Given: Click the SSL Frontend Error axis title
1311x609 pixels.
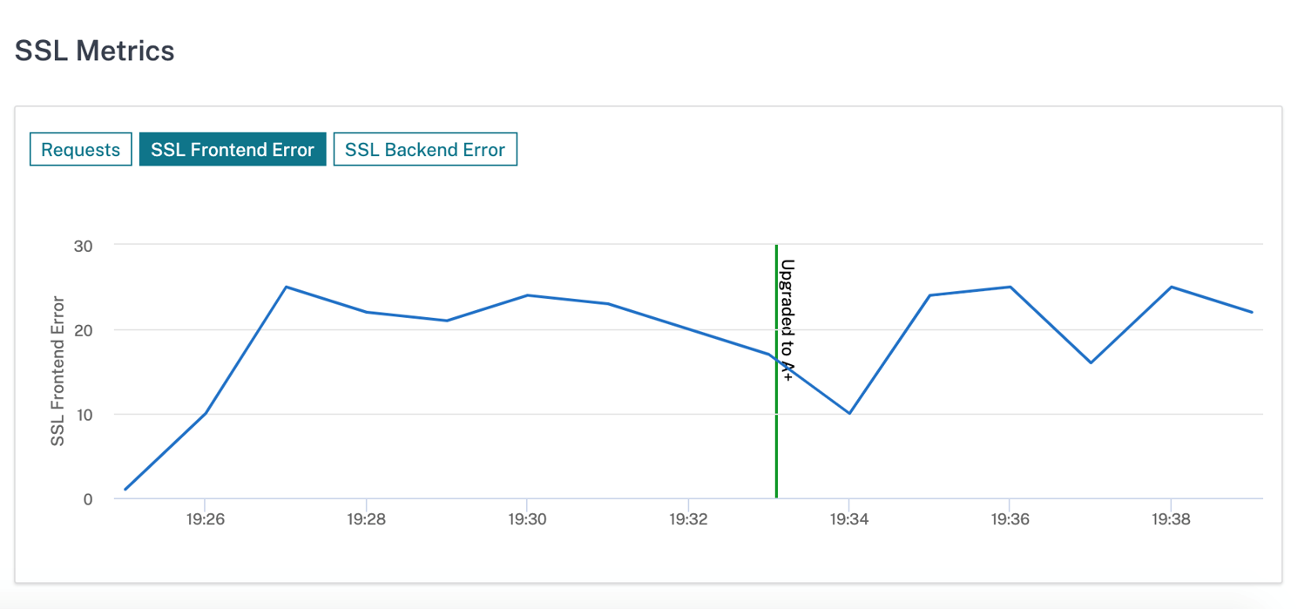Looking at the screenshot, I should pyautogui.click(x=58, y=371).
